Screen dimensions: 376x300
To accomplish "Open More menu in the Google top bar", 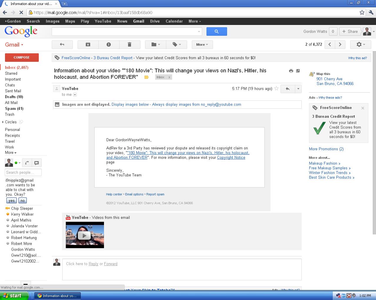I will pyautogui.click(x=194, y=21).
